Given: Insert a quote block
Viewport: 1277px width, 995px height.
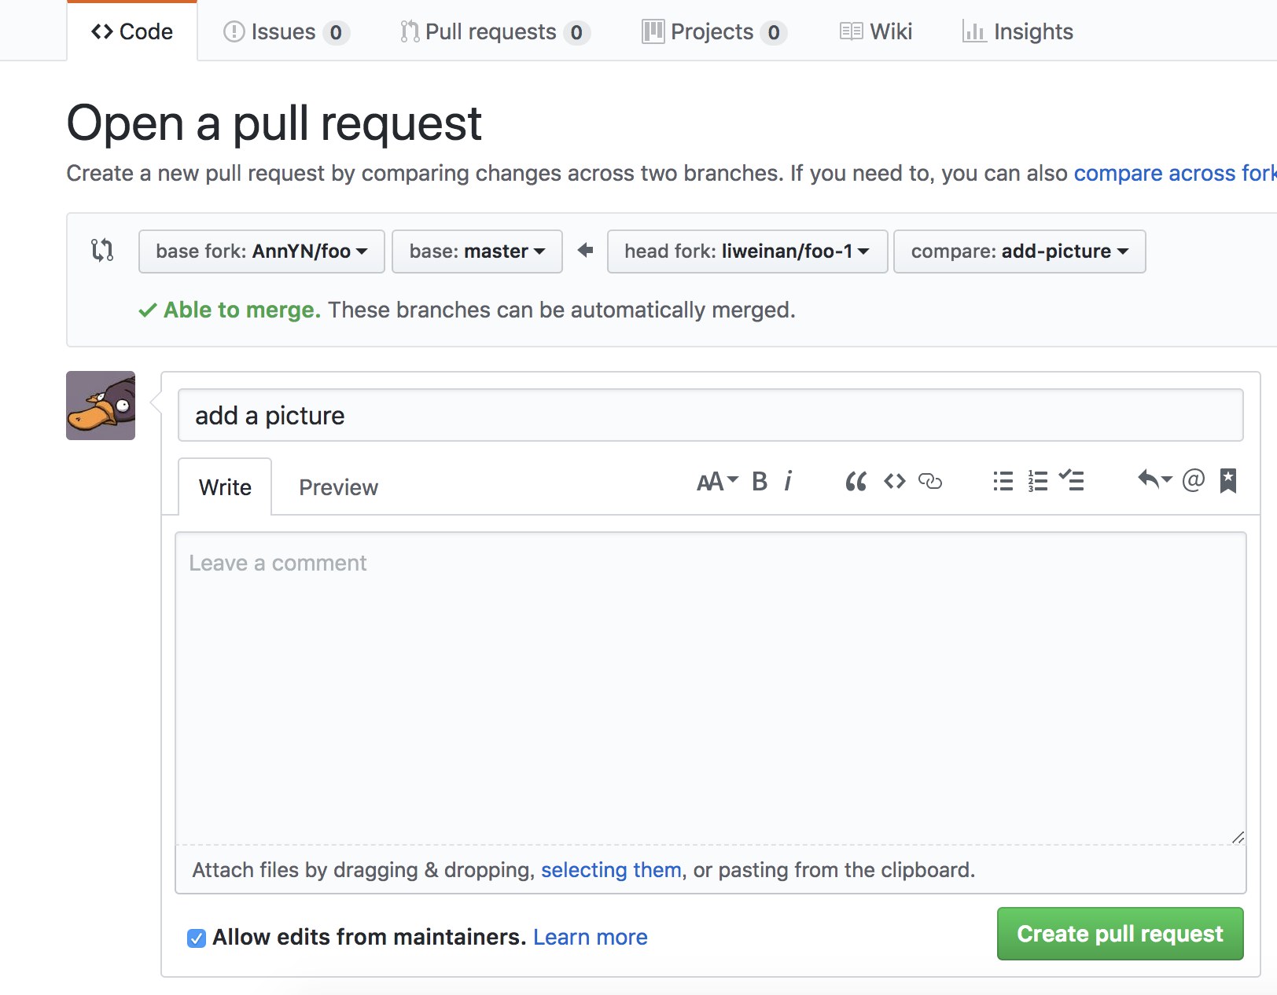Looking at the screenshot, I should (856, 481).
